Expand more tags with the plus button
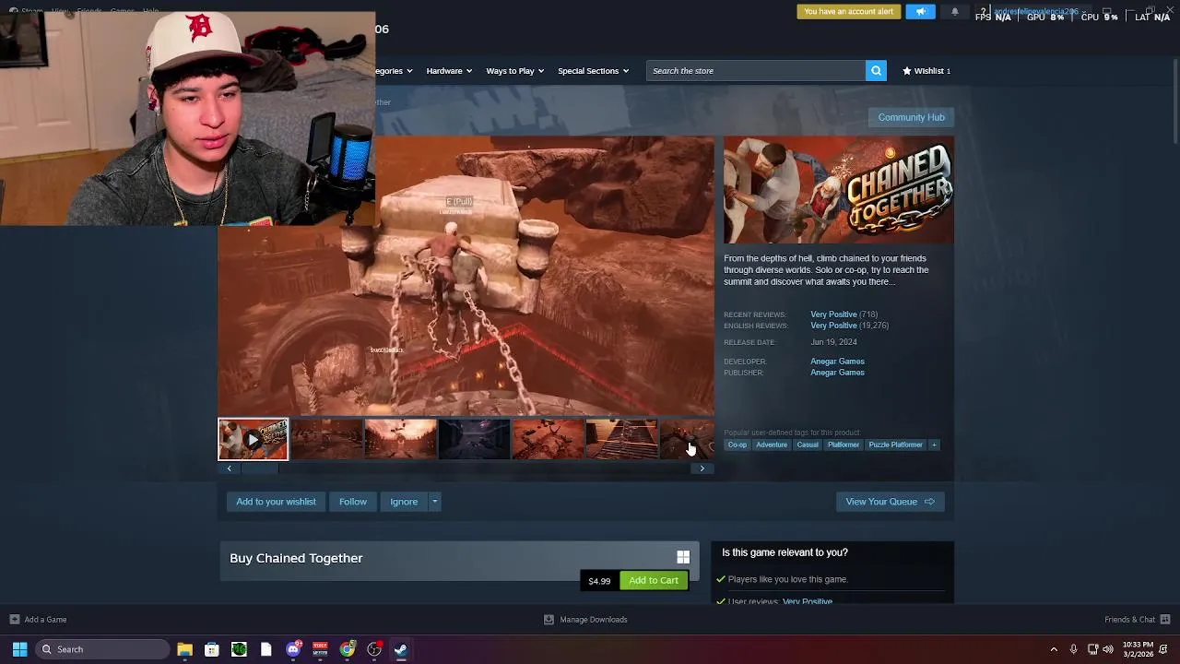1180x664 pixels. click(934, 445)
